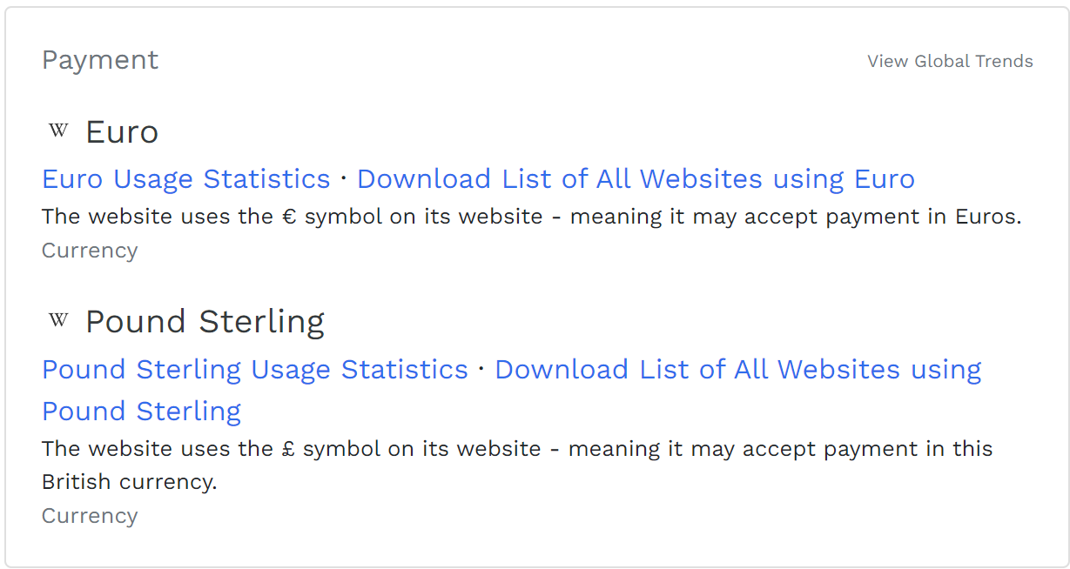Click the € symbol in the Euro description
1070x569 pixels.
(x=290, y=216)
